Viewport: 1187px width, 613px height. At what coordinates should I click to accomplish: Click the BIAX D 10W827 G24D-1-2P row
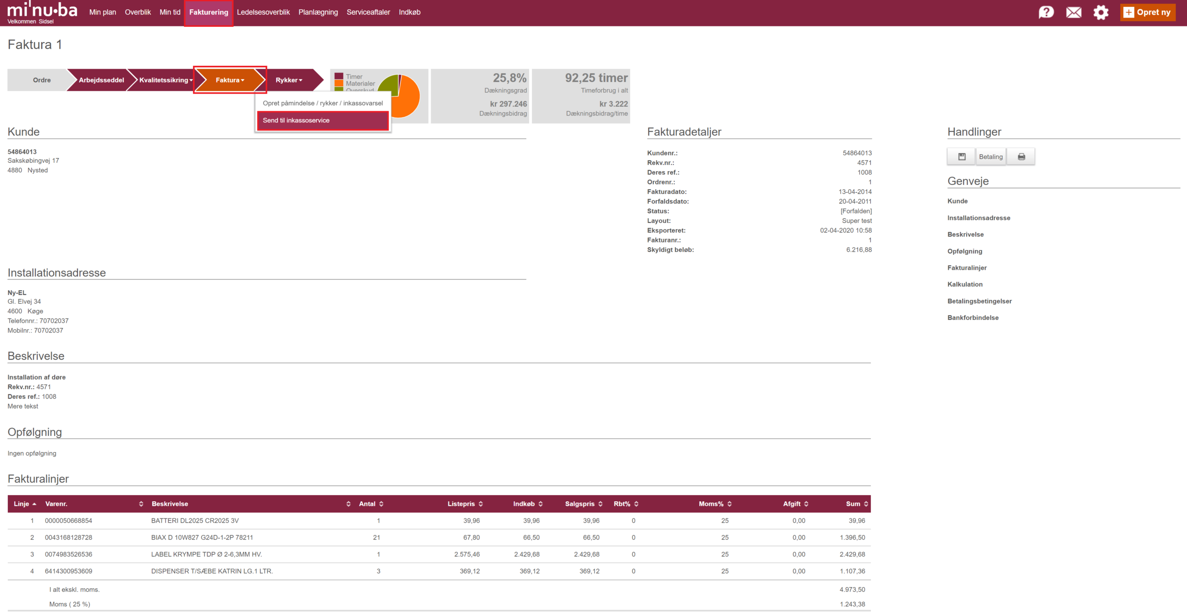point(439,537)
